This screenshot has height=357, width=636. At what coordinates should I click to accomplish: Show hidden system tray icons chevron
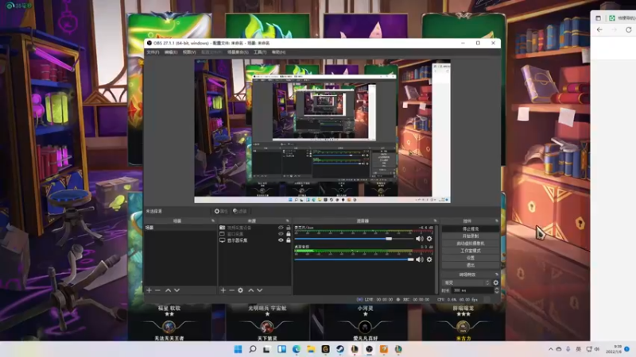coord(550,349)
